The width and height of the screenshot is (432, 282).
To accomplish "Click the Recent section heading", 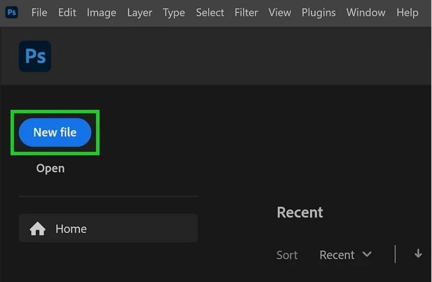I will (300, 212).
